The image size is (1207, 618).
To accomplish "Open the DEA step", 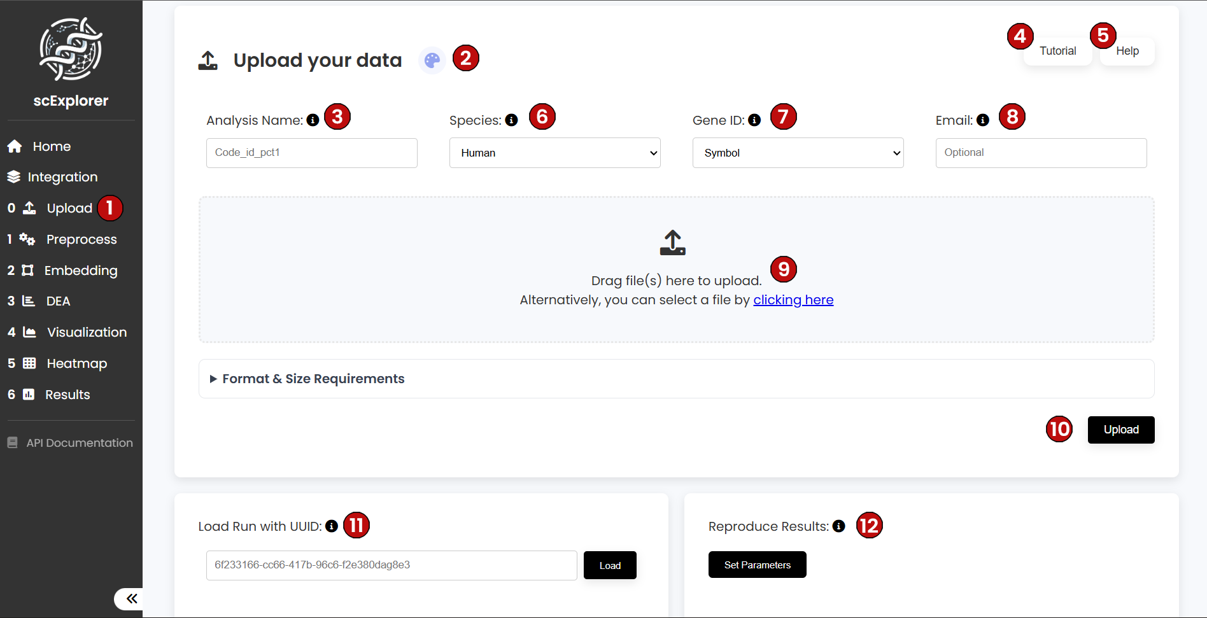I will [x=58, y=301].
